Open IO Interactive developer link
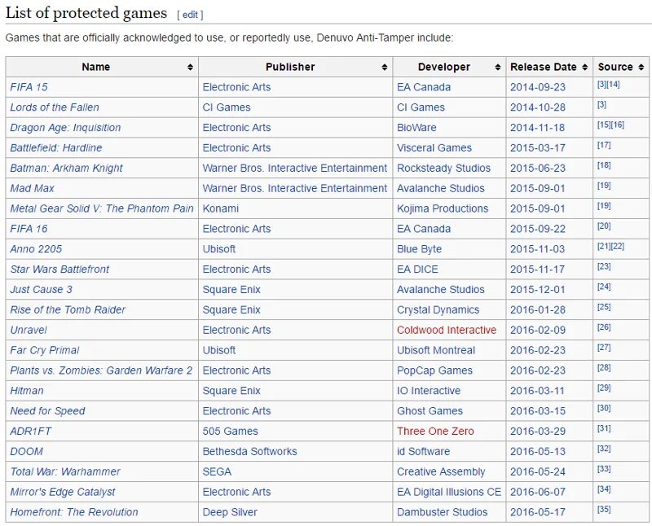Image resolution: width=652 pixels, height=526 pixels. 429,391
